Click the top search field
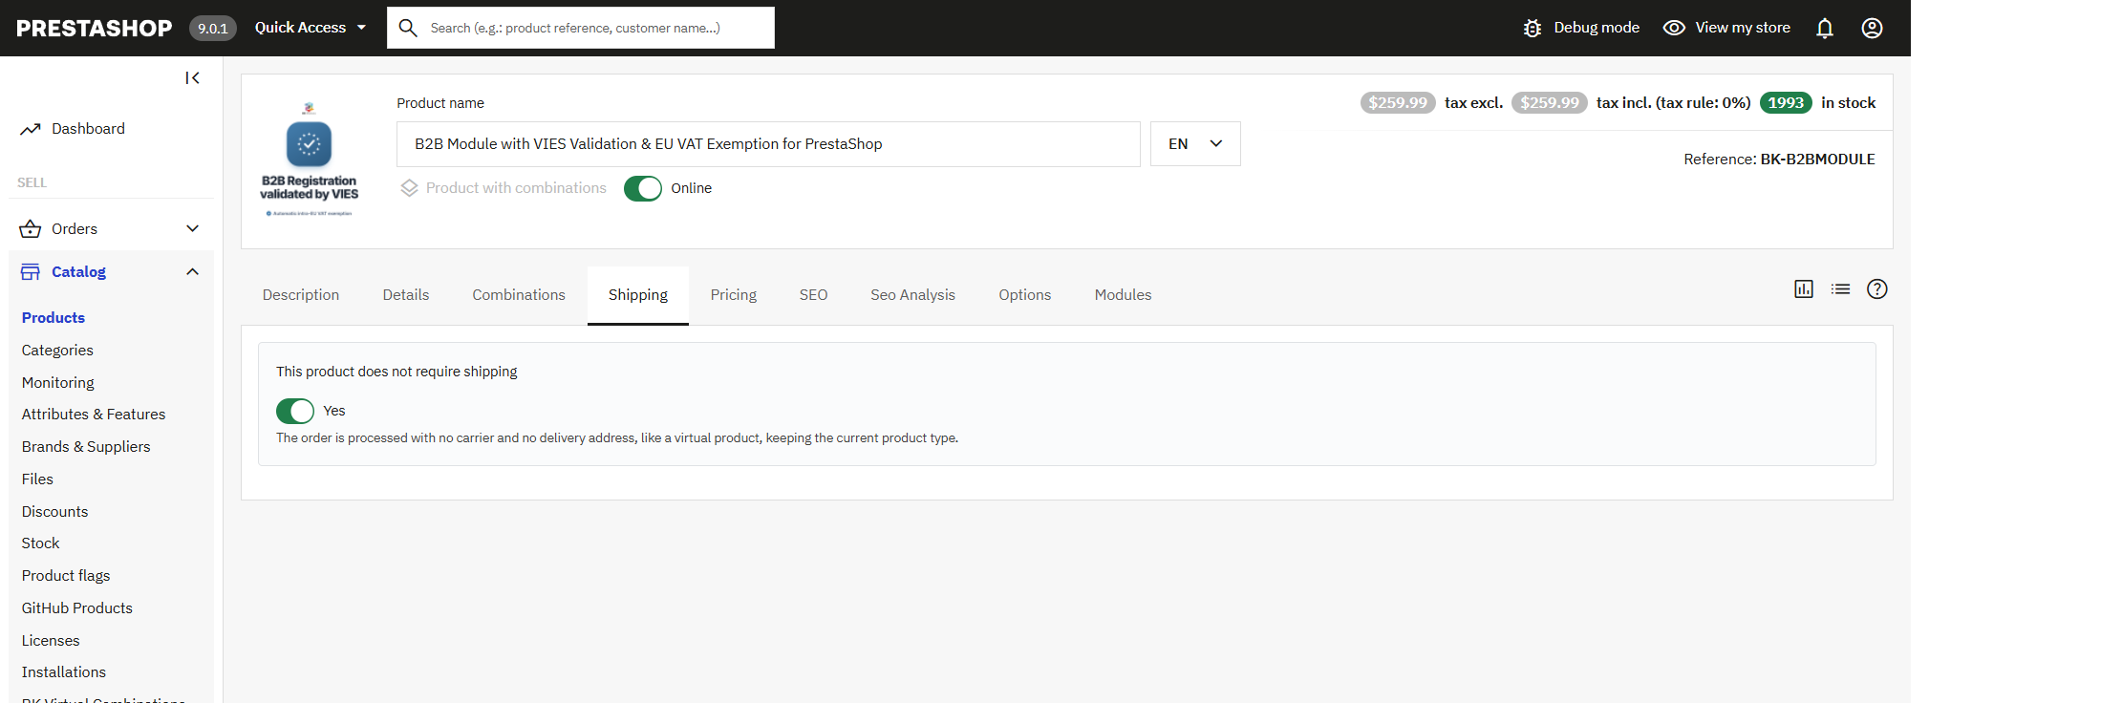 (x=581, y=28)
